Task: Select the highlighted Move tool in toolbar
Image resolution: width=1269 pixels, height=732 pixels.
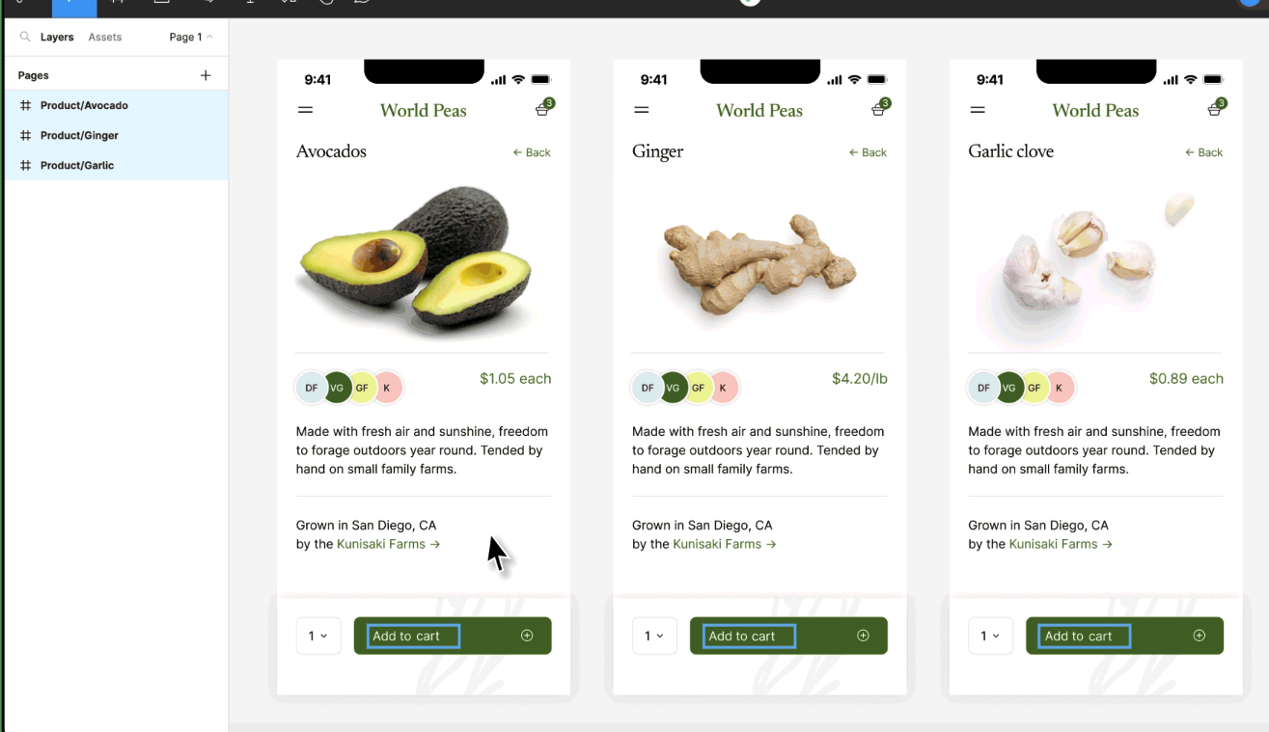Action: pos(73,5)
